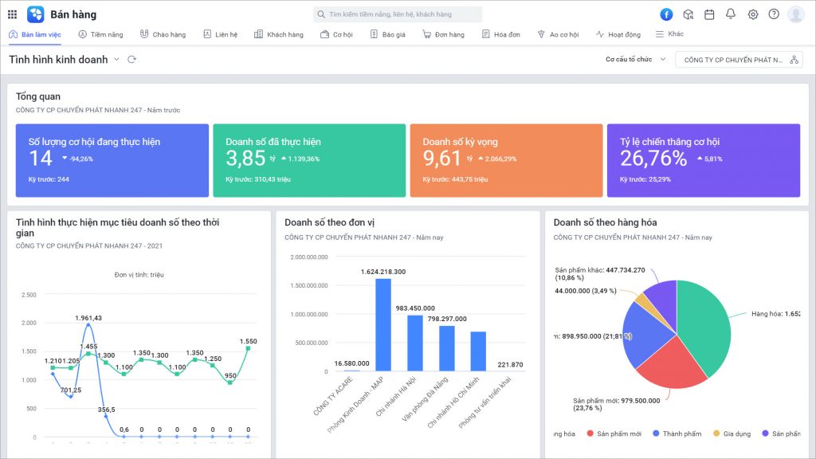
Task: Open the Tỷ lệ chiến thắng cơ hội card
Action: point(704,160)
